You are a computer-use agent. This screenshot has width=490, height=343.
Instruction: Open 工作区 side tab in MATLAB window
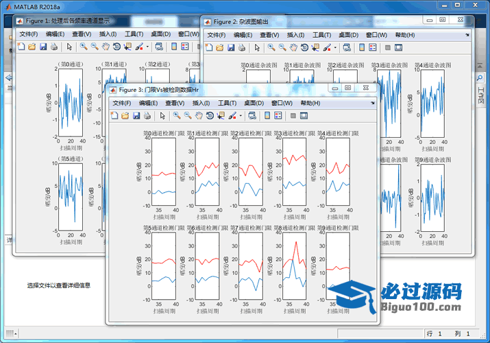(480, 95)
